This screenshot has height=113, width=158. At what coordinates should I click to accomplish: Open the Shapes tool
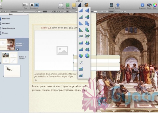(68, 5)
